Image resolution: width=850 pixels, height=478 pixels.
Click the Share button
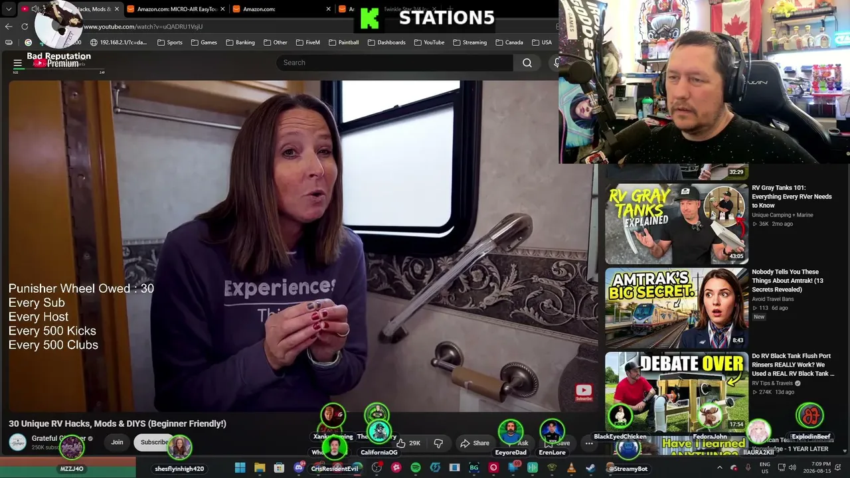[x=475, y=443]
